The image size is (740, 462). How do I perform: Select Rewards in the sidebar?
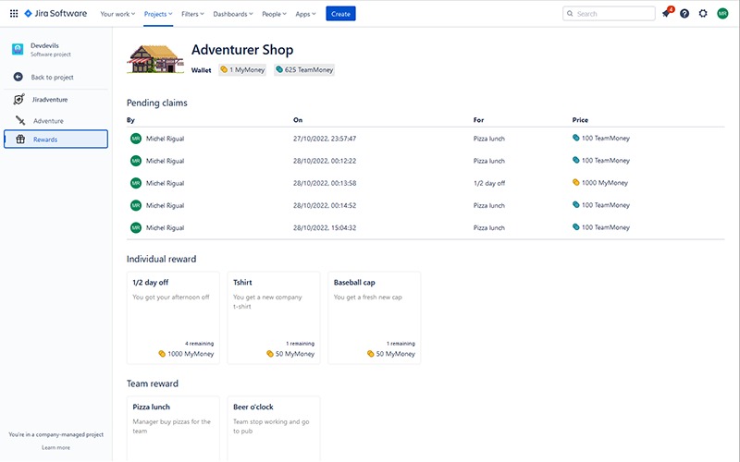(x=55, y=140)
